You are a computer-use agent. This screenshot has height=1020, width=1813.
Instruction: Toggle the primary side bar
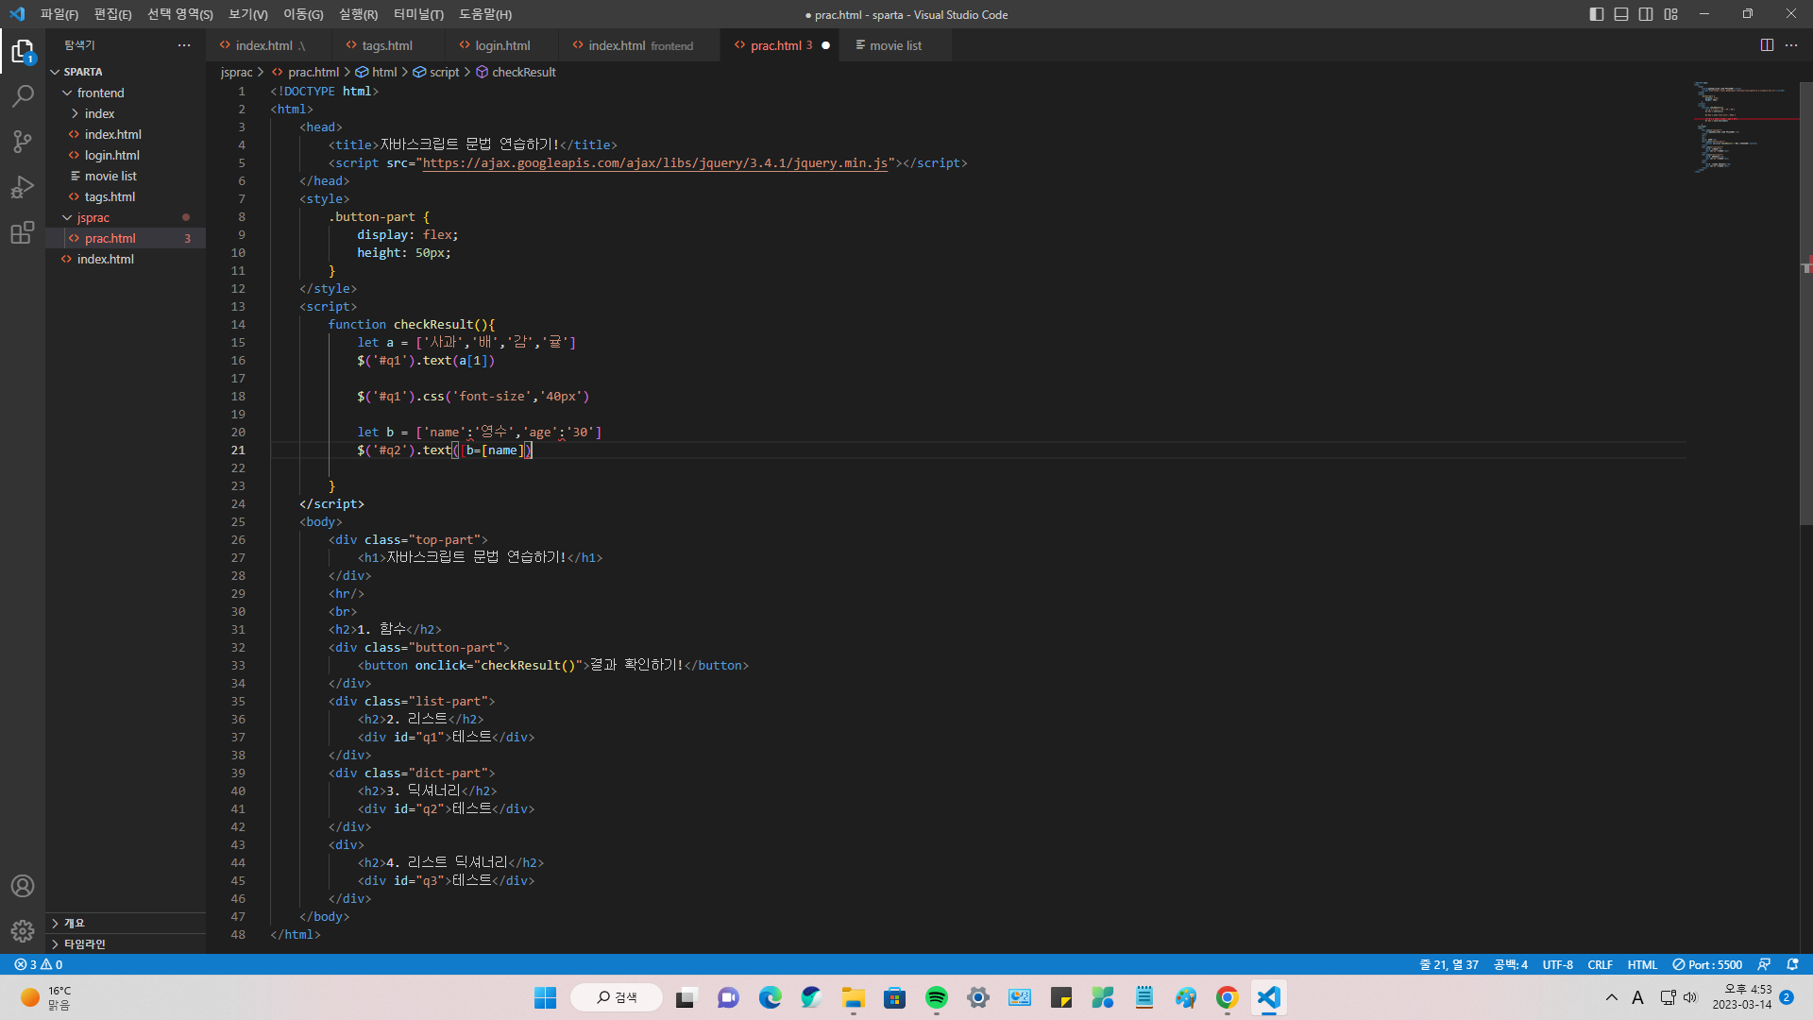point(1597,14)
